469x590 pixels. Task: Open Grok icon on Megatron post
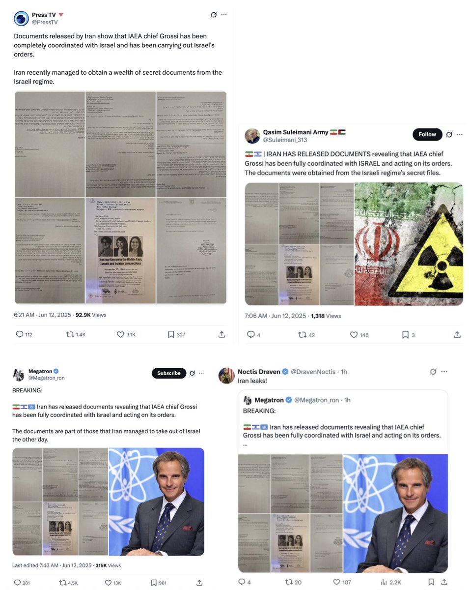pos(193,373)
